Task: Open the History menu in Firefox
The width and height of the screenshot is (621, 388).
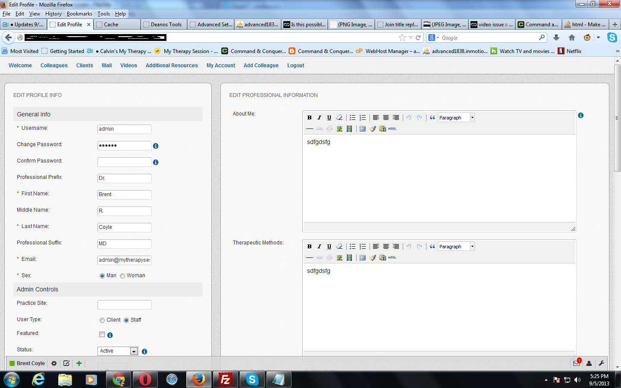Action: (x=53, y=14)
